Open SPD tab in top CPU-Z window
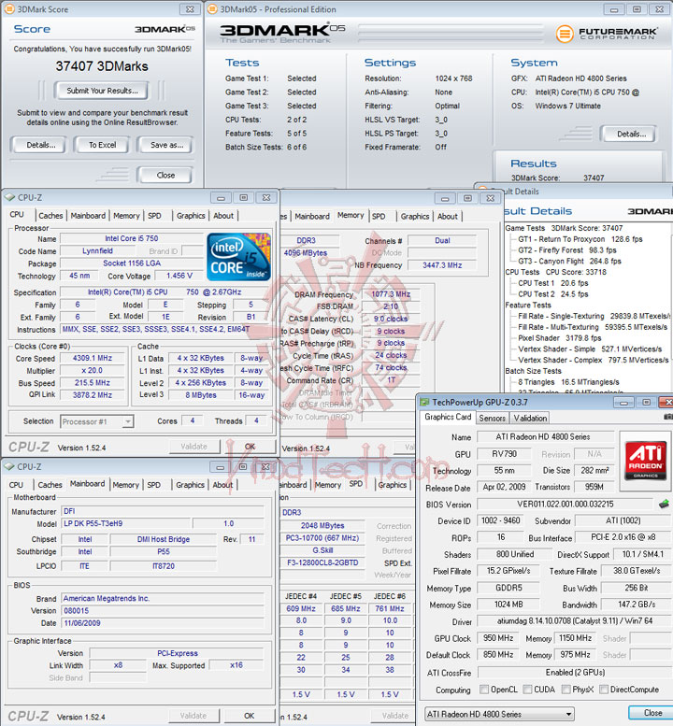The height and width of the screenshot is (726, 673). [155, 216]
